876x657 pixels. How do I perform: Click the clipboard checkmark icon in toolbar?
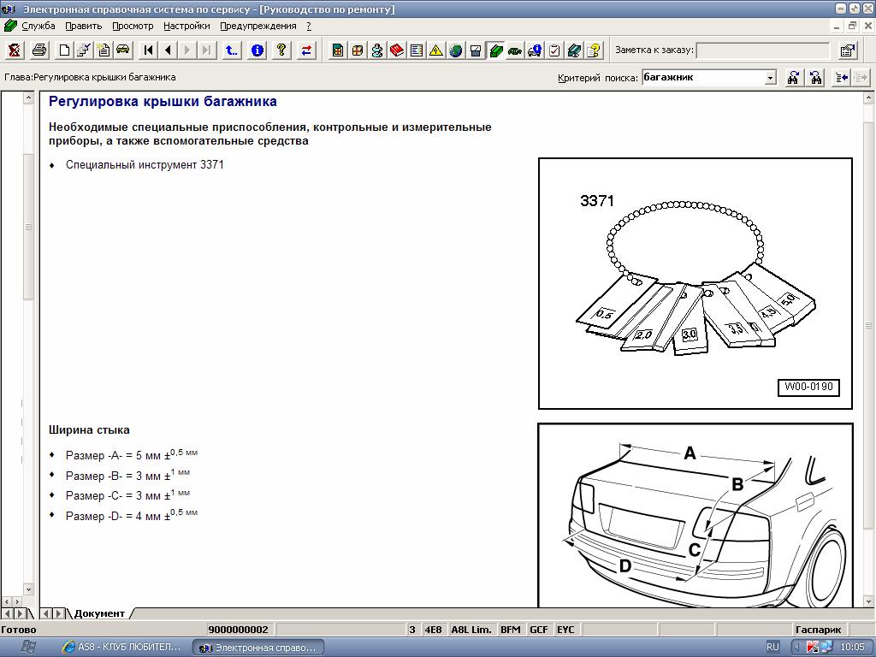point(554,50)
